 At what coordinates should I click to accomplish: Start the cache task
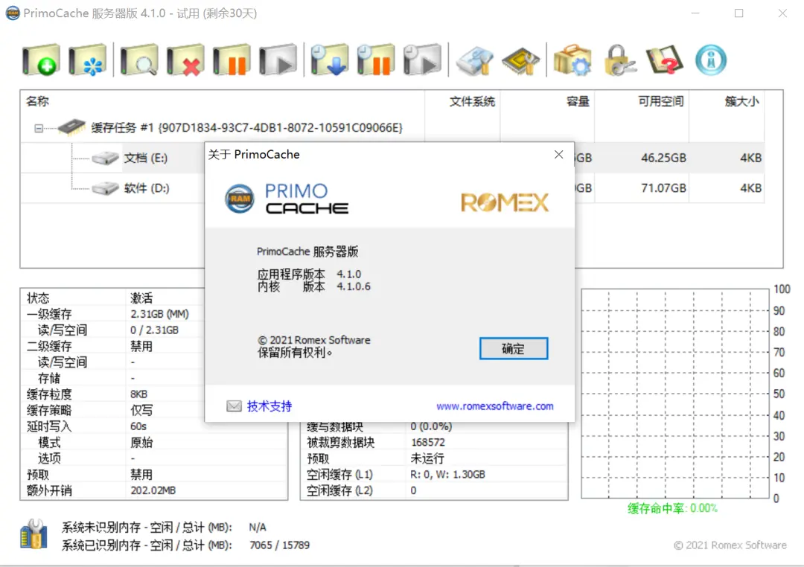(278, 60)
